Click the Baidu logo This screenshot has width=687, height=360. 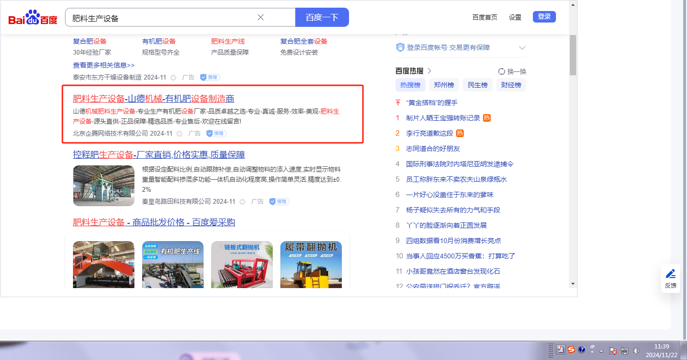[x=33, y=18]
